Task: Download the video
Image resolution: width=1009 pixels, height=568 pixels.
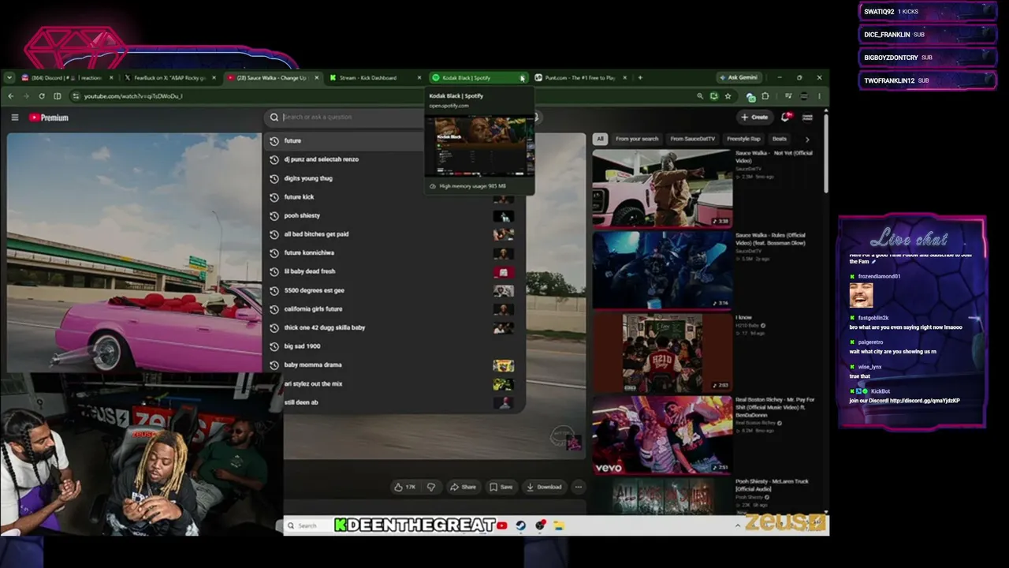Action: pyautogui.click(x=544, y=487)
